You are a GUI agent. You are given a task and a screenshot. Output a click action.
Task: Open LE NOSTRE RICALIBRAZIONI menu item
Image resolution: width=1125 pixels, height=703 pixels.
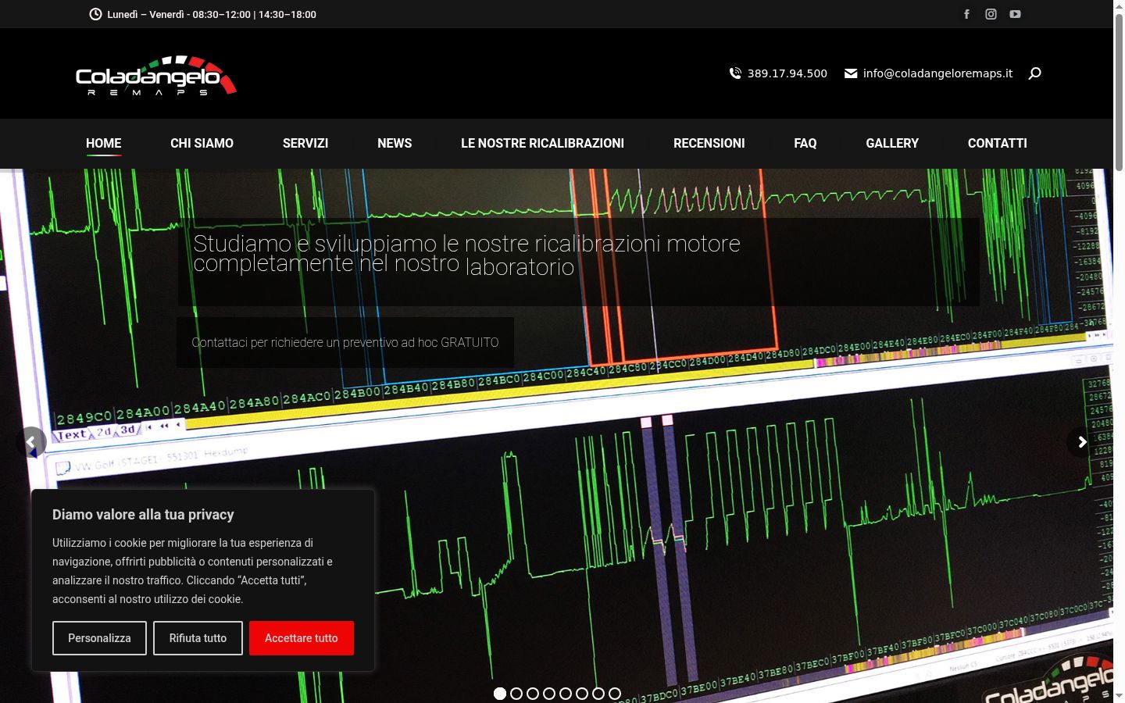tap(542, 144)
